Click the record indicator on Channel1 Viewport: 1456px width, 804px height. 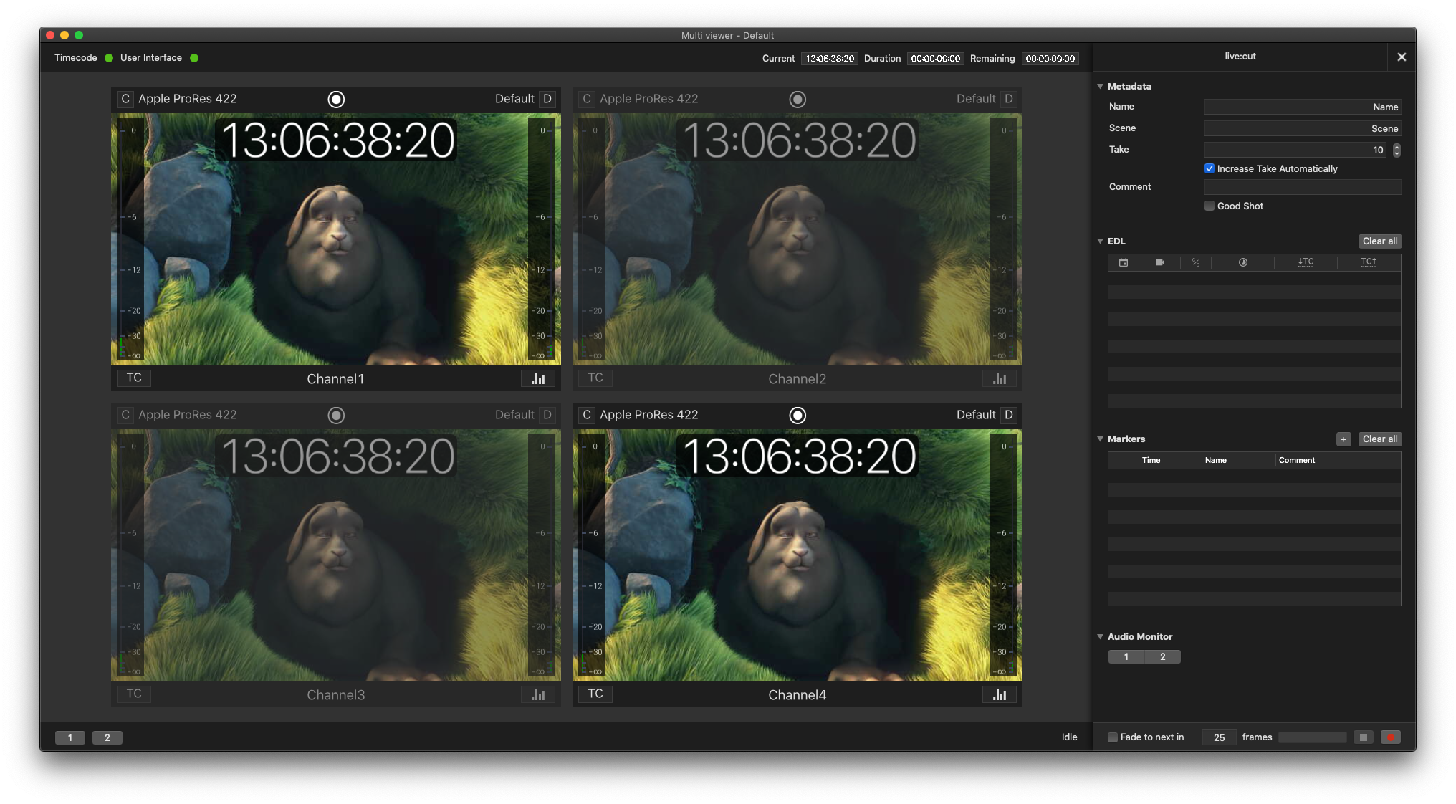336,100
